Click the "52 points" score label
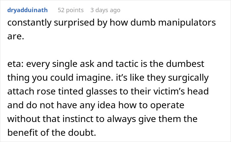The image size is (231, 142). 71,10
